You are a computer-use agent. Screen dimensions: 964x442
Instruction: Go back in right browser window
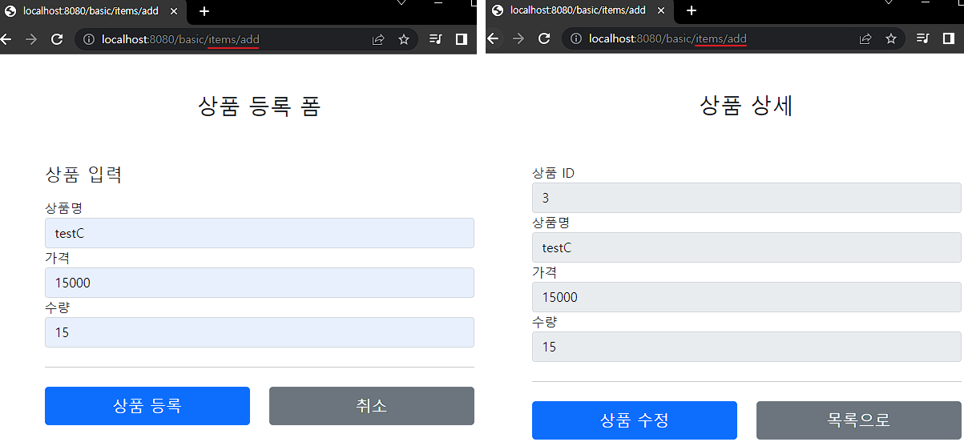[x=493, y=39]
